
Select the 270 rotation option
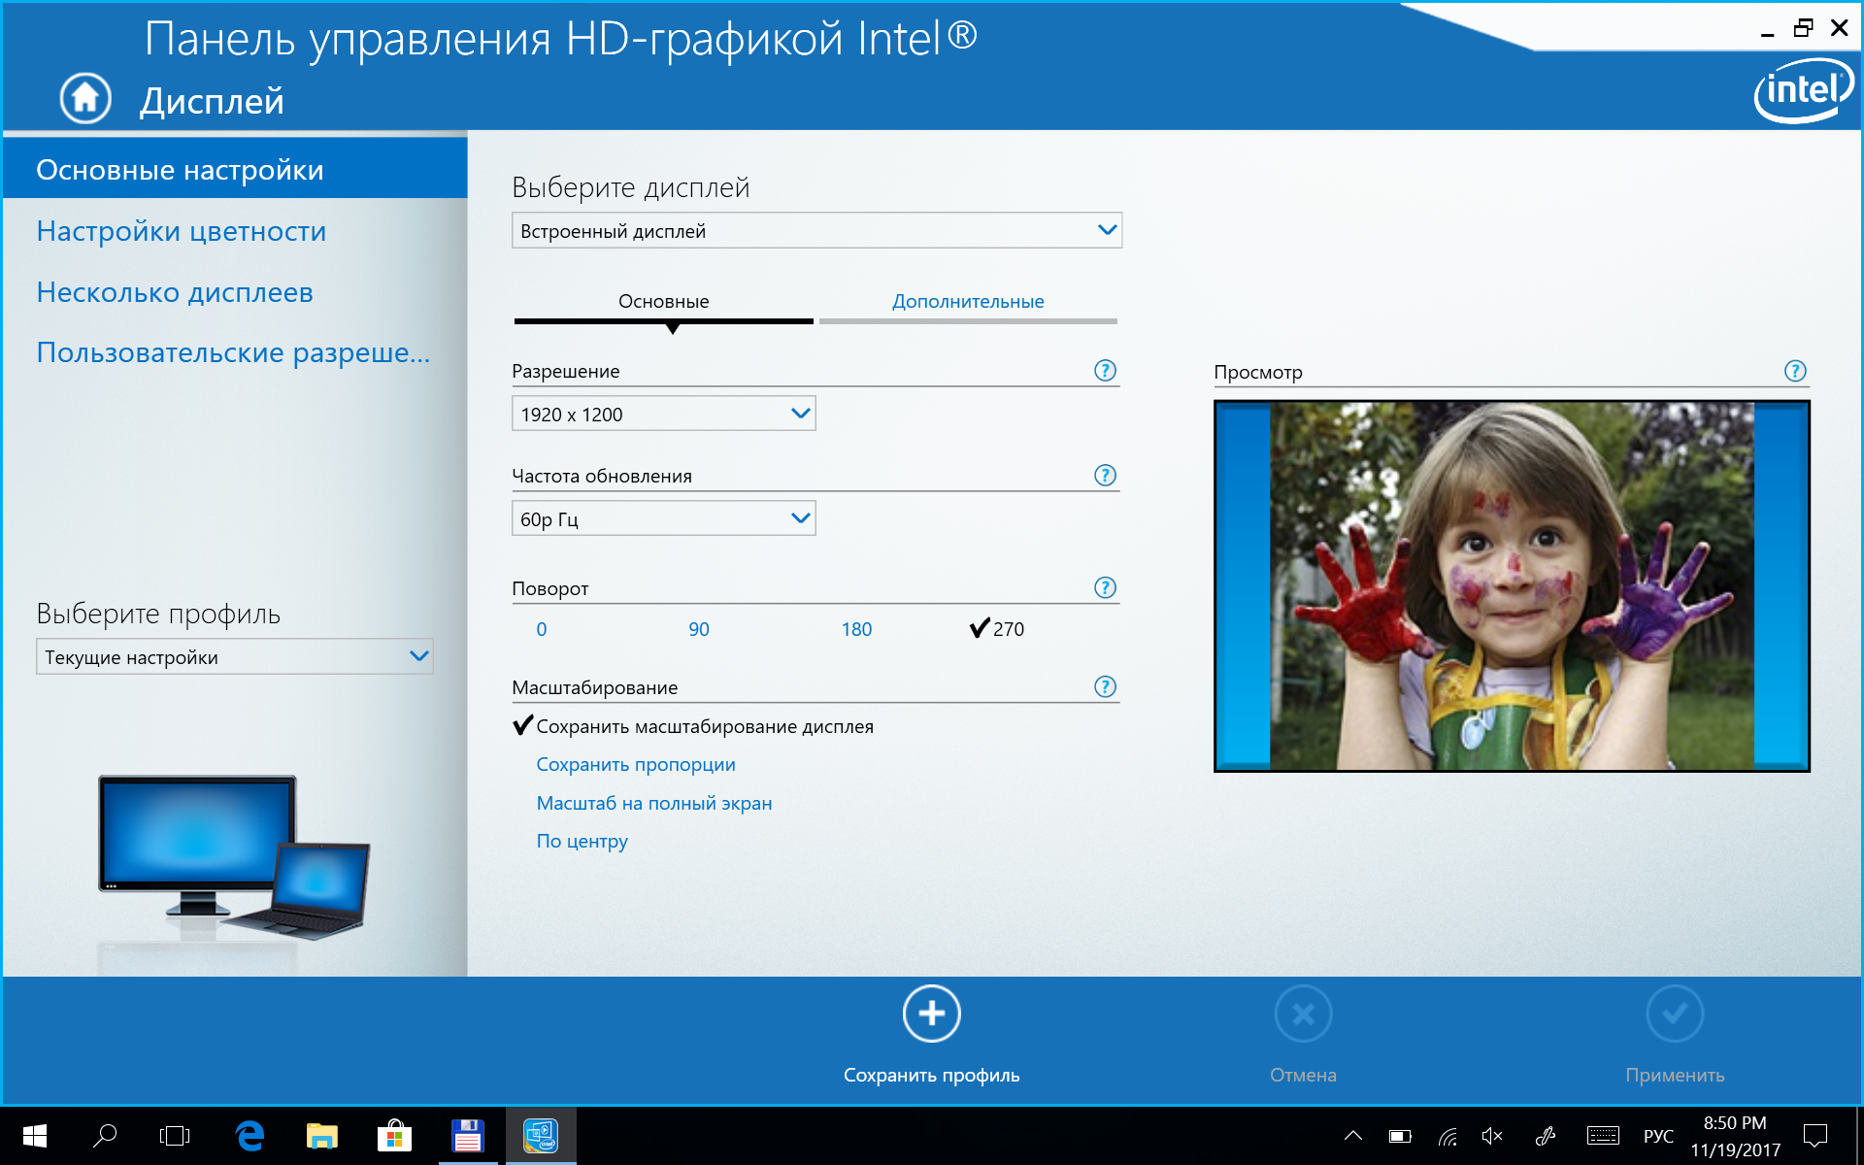(x=997, y=629)
